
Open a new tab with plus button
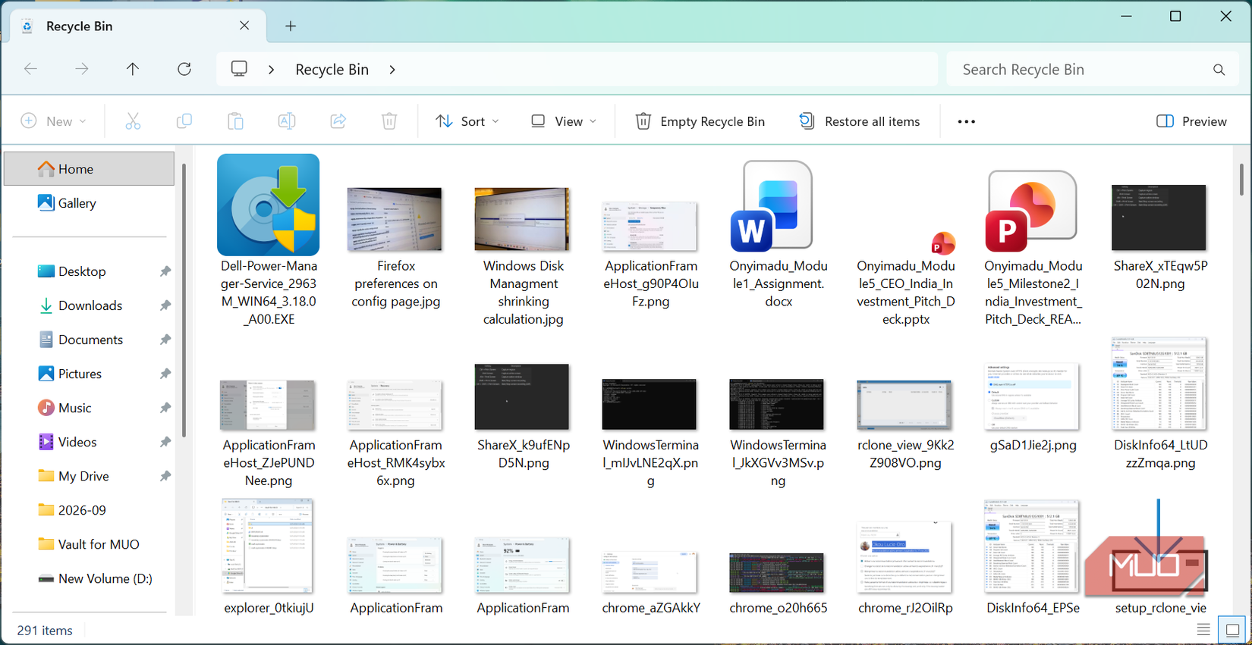[291, 26]
